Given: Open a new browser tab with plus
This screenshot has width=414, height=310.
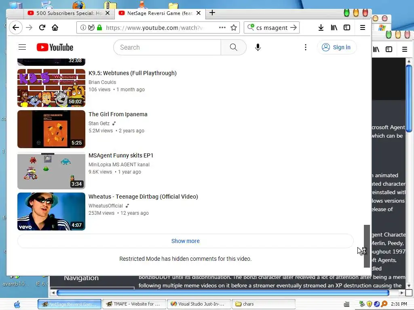Looking at the screenshot, I should (x=212, y=13).
